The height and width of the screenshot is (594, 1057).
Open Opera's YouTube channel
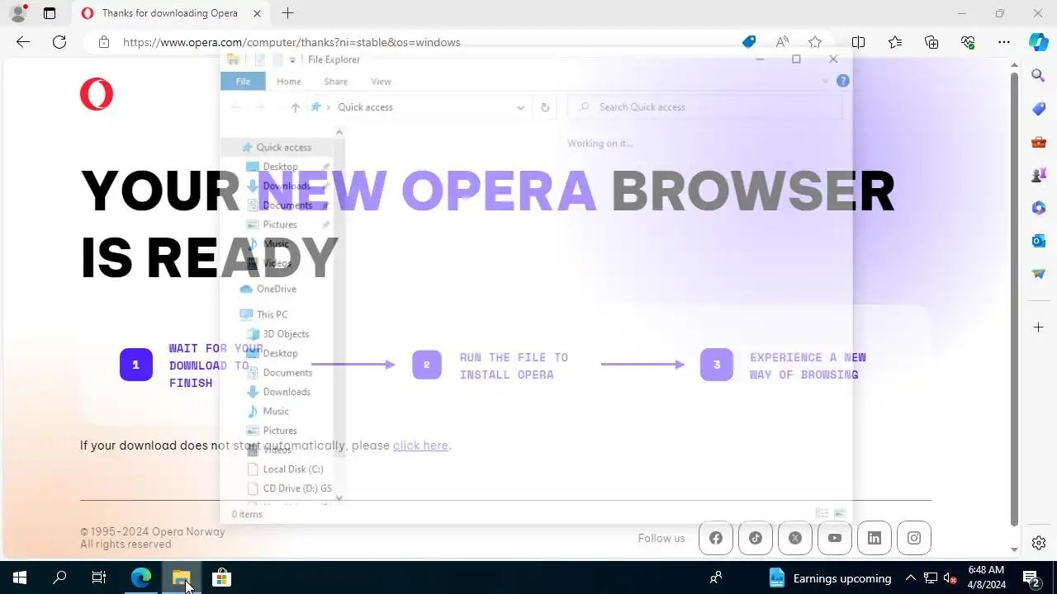[x=835, y=538]
